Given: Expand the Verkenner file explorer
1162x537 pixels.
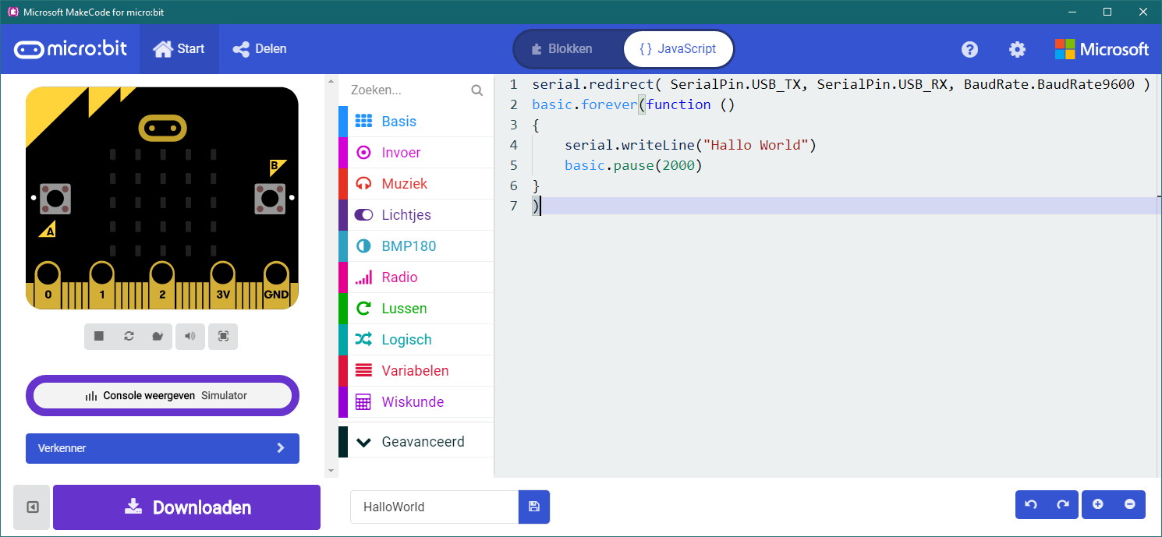Looking at the screenshot, I should 162,448.
